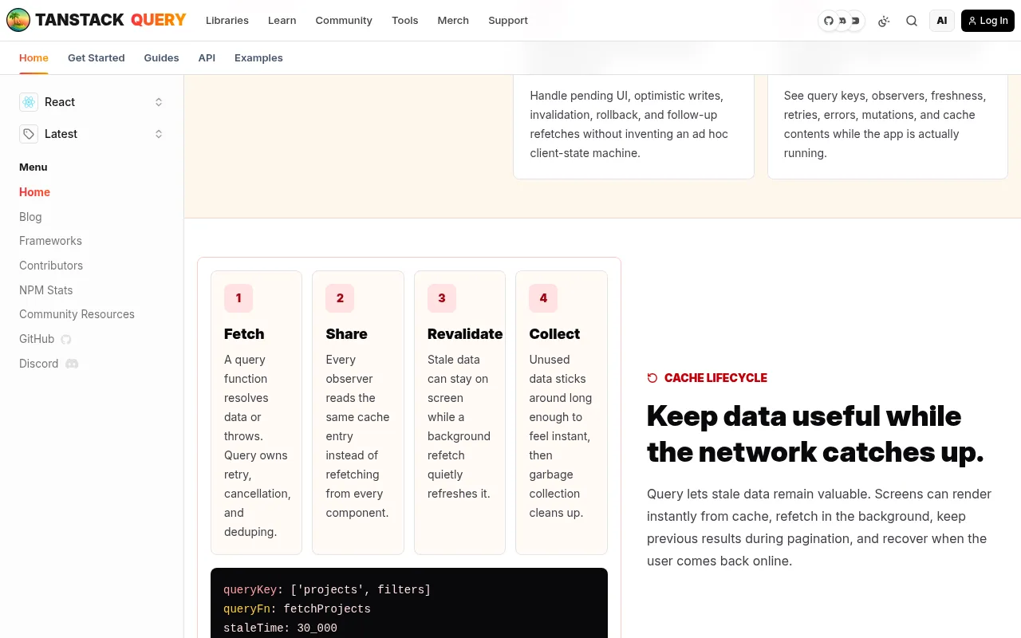Open the Community menu
The image size is (1021, 638).
tap(344, 21)
